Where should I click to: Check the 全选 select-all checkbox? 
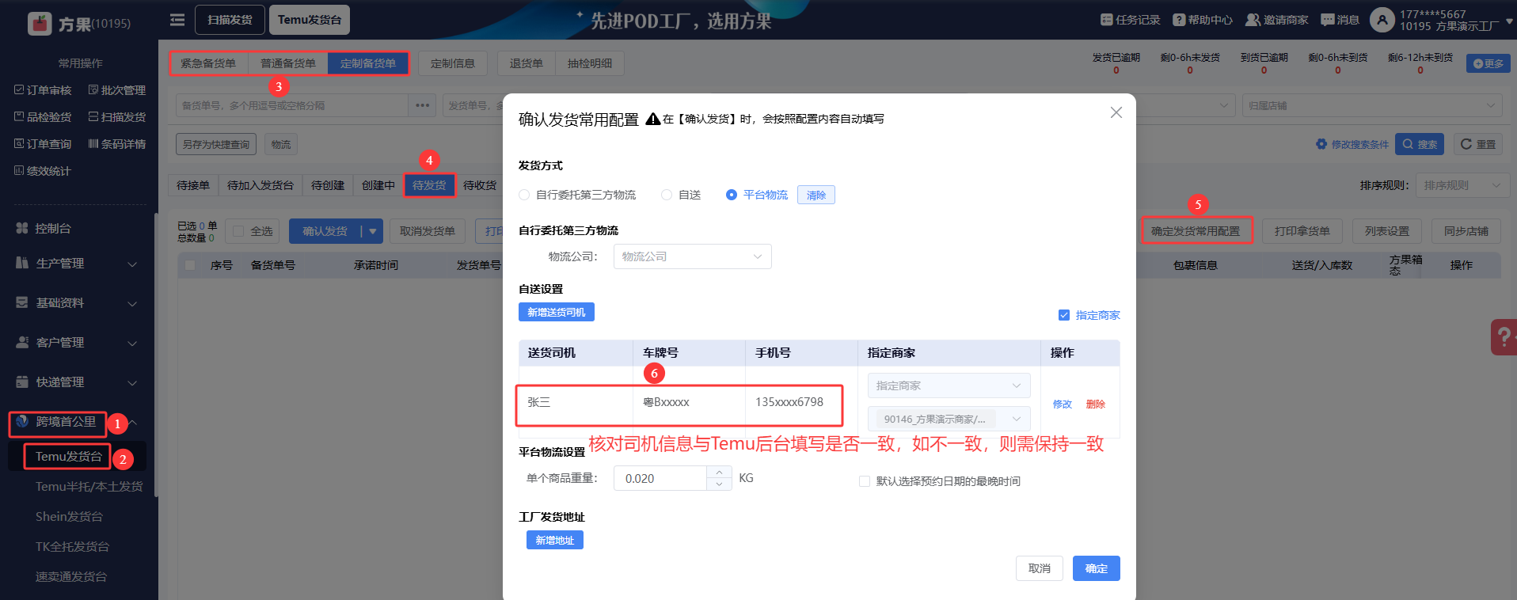click(238, 231)
